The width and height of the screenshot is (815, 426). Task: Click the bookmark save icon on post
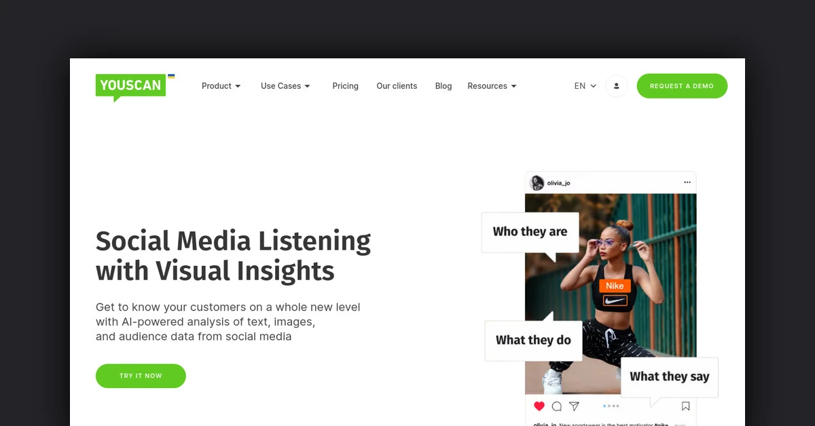[x=685, y=406]
